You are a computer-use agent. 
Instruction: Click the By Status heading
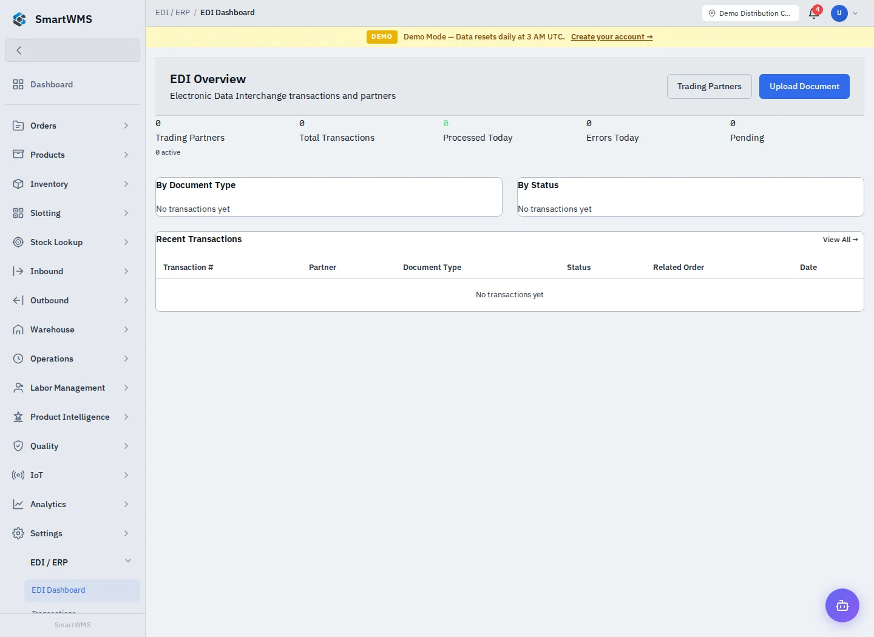click(538, 185)
